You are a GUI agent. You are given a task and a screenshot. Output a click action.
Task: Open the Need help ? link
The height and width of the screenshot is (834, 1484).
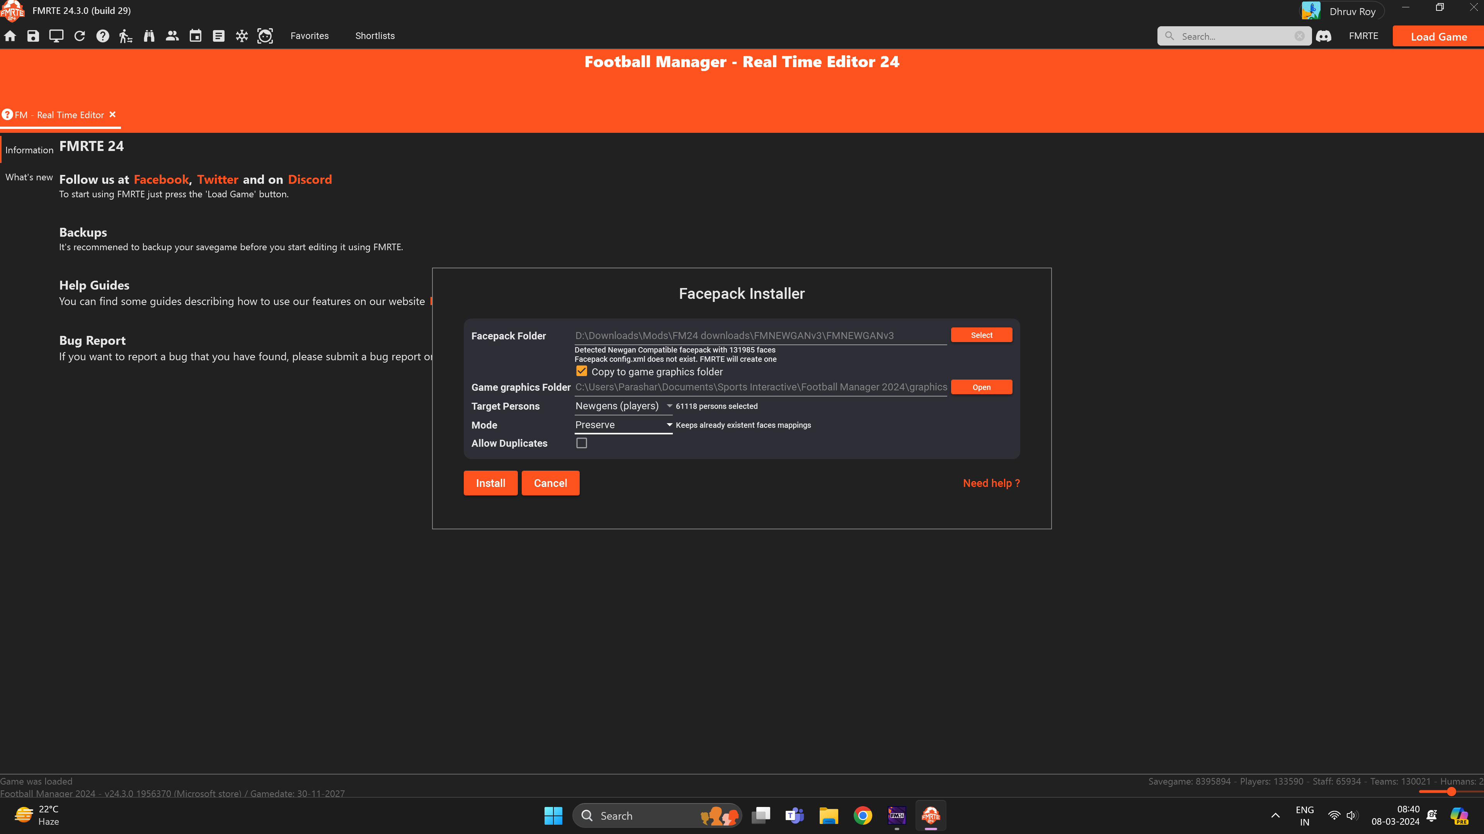[991, 483]
